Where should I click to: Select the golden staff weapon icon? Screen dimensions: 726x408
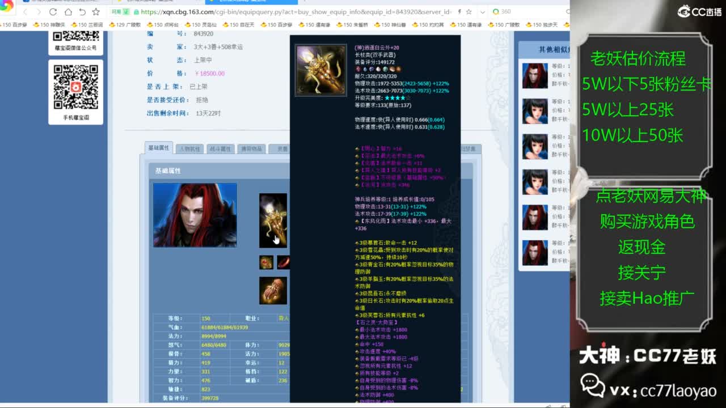point(273,220)
